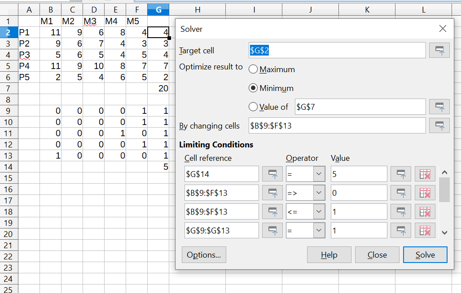Click cell G7 showing 20
This screenshot has height=293, width=461.
(158, 88)
